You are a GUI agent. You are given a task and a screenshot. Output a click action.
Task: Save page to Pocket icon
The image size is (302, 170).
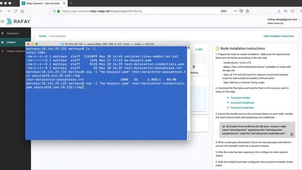[241, 11]
